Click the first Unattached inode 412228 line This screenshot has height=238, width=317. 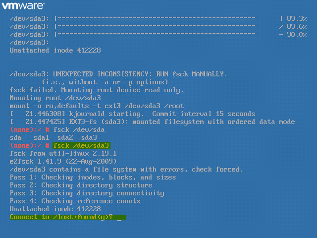click(55, 51)
